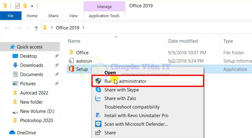This screenshot has height=138, width=252.
Task: Click the Revo Uninstaller Pro icon
Action: point(98,116)
